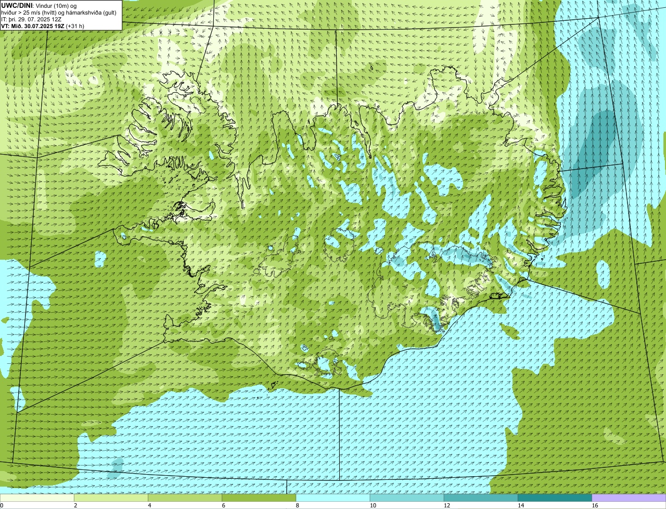Click the color scale label '2'
The image size is (666, 509).
pos(75,505)
